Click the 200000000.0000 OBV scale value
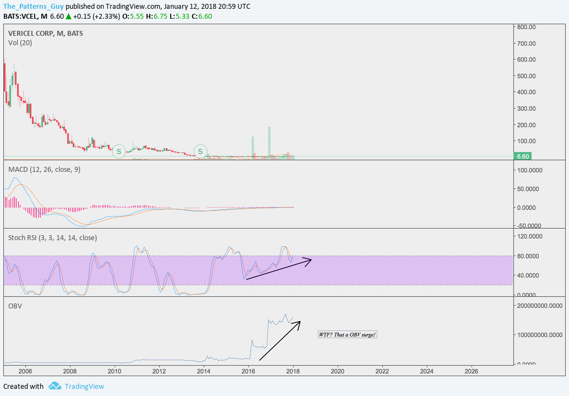569x396 pixels. click(x=540, y=306)
